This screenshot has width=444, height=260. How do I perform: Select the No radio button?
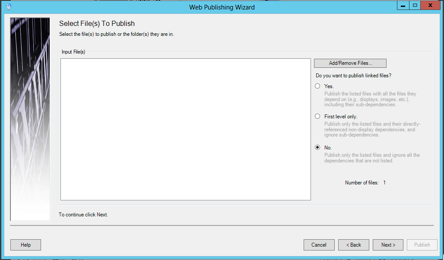(318, 147)
